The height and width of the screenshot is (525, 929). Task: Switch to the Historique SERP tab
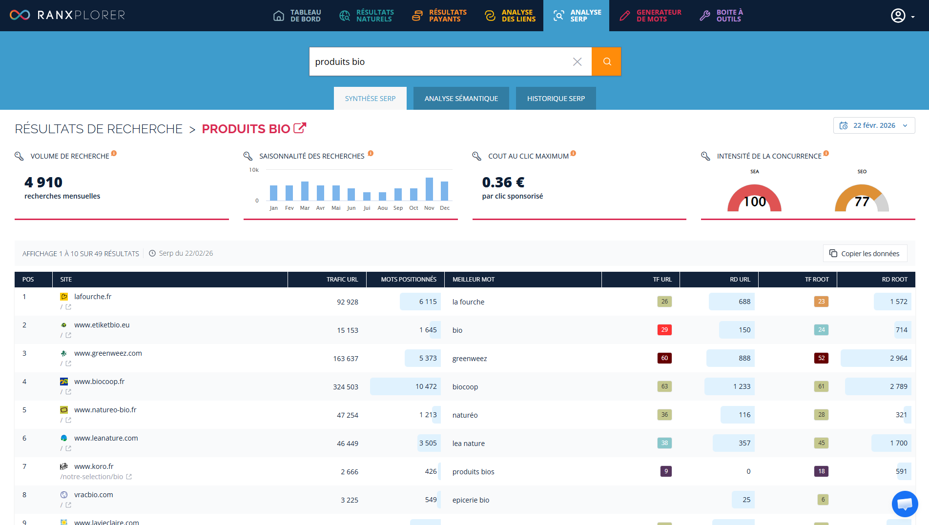coord(556,99)
